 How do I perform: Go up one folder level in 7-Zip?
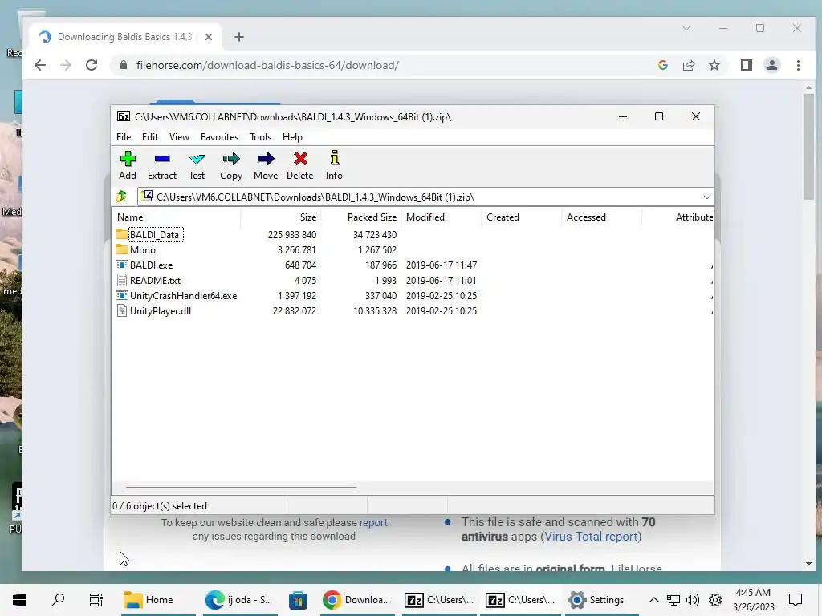[121, 197]
